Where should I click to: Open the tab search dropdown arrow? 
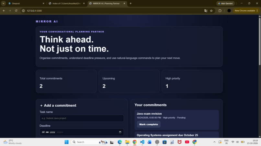pos(3,3)
